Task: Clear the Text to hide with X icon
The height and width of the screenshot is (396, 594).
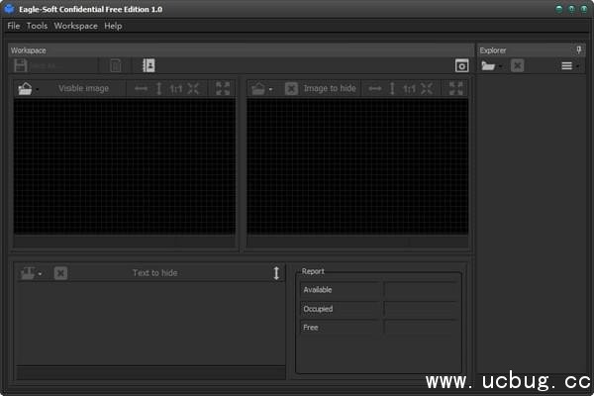Action: point(60,273)
